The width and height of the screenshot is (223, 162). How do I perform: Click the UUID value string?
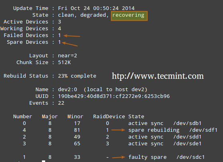tap(114, 96)
